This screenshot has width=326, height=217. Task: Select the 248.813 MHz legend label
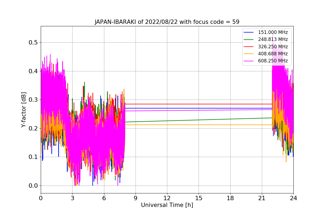click(273, 40)
